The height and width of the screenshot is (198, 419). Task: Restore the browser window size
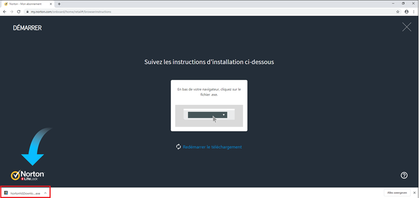coord(403,4)
